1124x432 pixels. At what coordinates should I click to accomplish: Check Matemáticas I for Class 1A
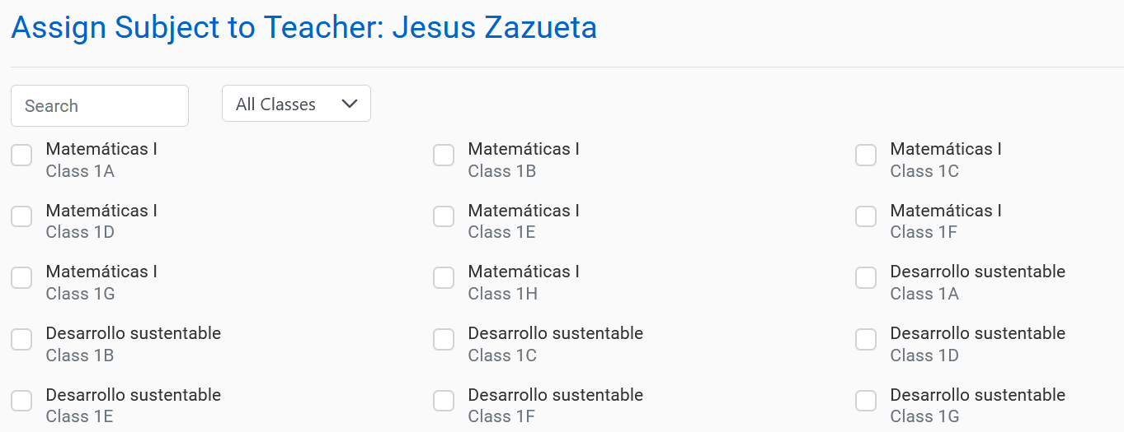21,155
